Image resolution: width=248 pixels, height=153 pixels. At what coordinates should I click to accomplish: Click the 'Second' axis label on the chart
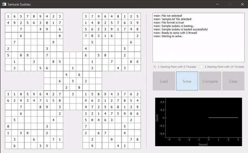pyautogui.click(x=203, y=144)
